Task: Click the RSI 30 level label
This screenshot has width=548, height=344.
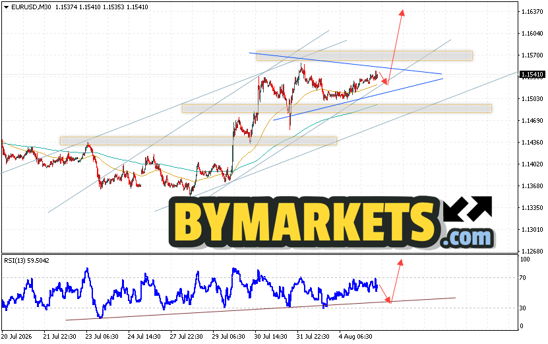Action: tap(522, 308)
